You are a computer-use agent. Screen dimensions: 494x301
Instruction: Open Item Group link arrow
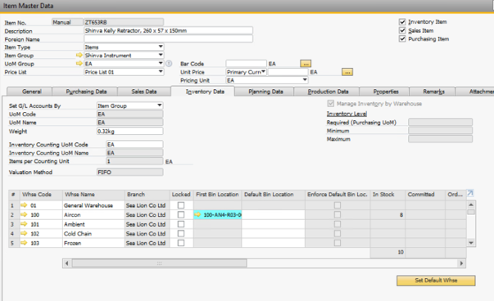[79, 56]
